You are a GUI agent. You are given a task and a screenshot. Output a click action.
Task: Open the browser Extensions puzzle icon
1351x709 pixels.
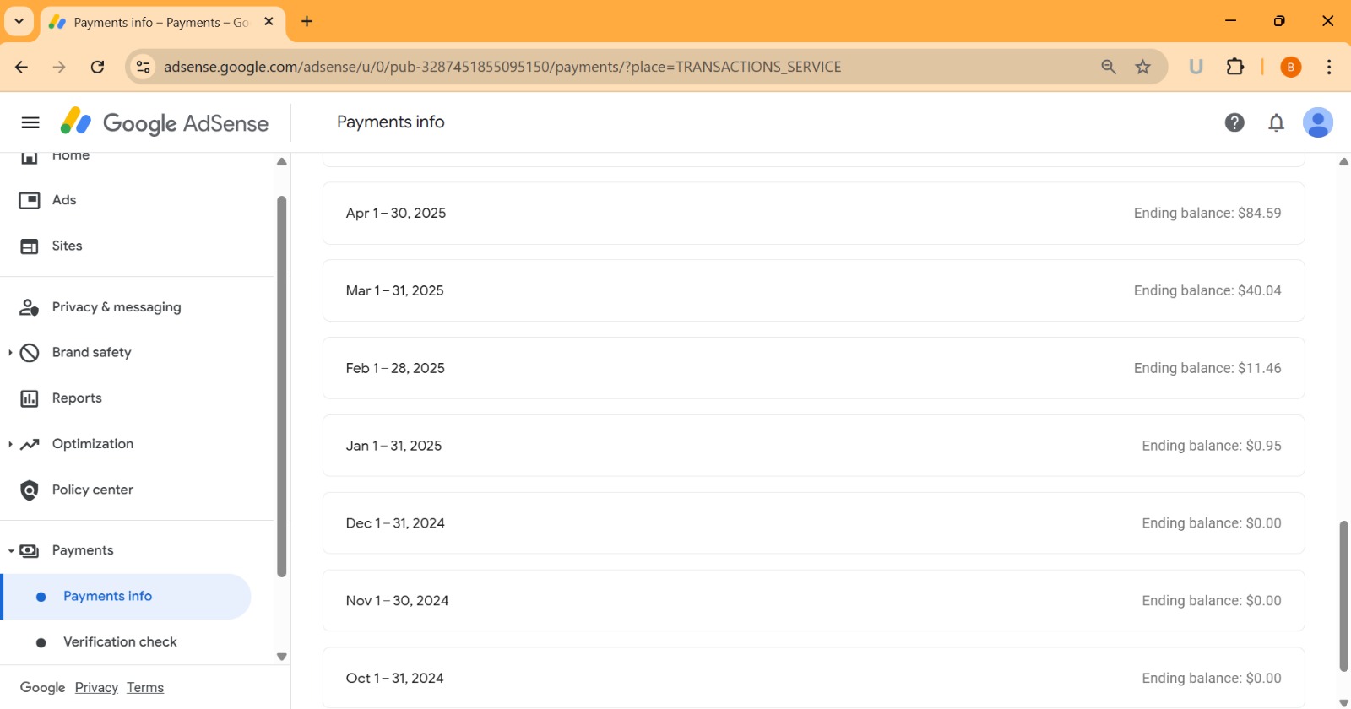point(1234,67)
